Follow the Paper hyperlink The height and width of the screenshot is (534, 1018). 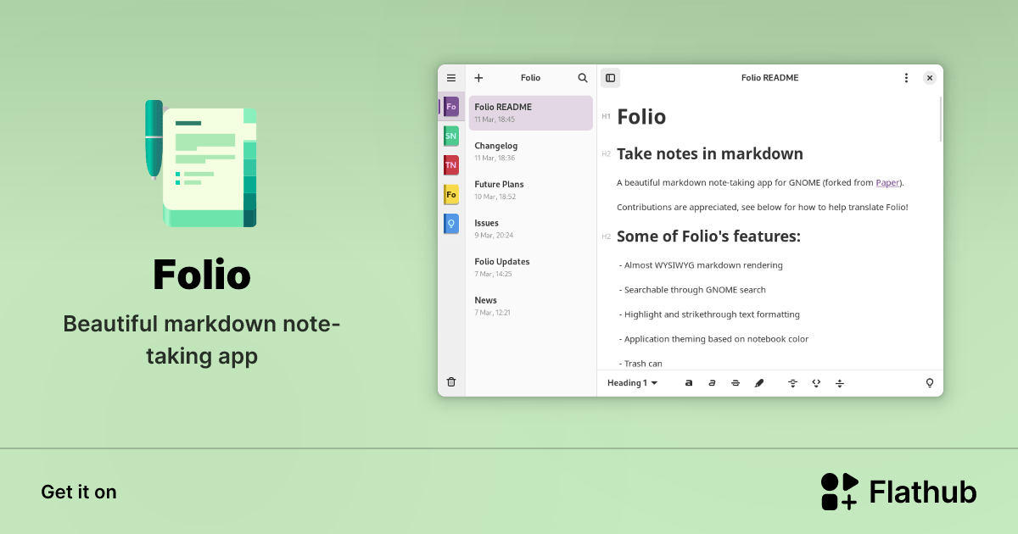coord(888,182)
